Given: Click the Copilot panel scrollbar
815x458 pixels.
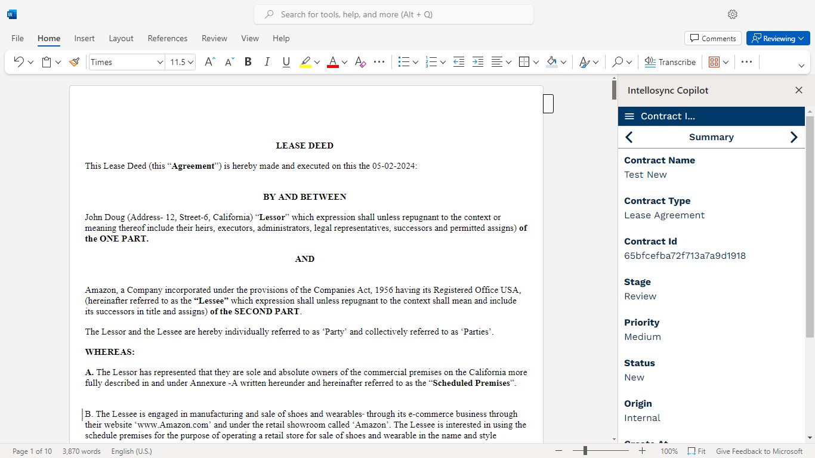Looking at the screenshot, I should (x=810, y=227).
